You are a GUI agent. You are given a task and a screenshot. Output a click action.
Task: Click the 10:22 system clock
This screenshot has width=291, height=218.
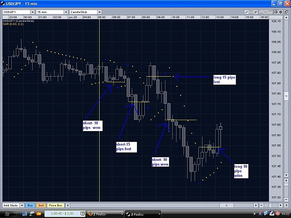[285, 214]
